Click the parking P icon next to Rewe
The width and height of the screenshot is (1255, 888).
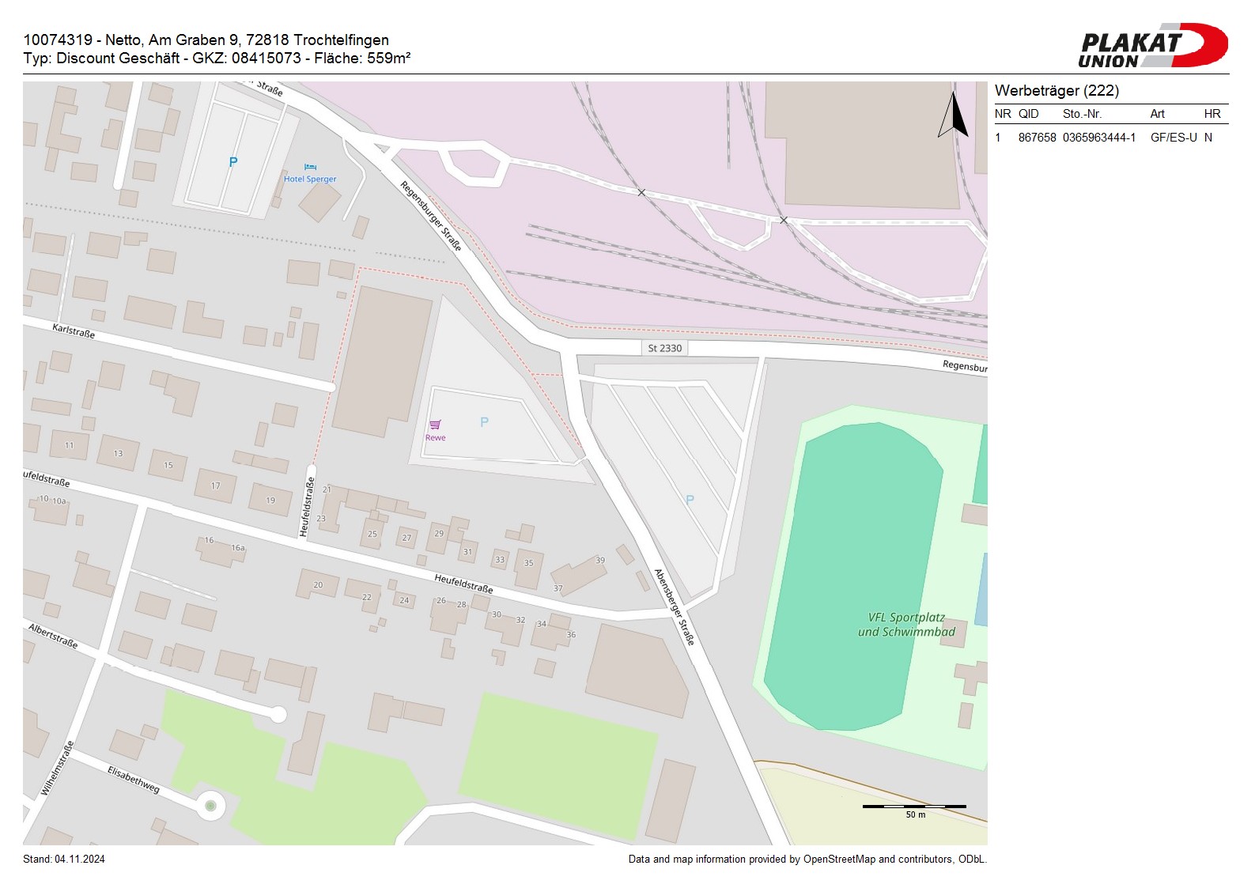(484, 422)
